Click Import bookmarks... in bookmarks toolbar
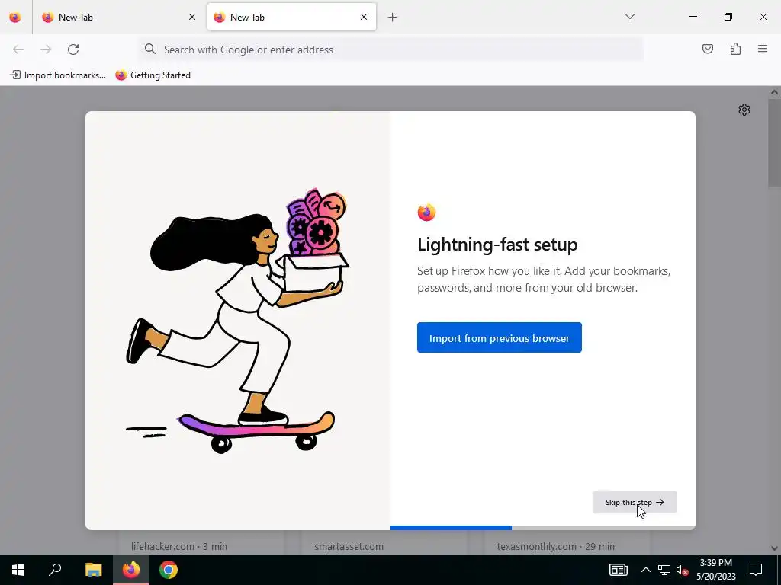 [x=58, y=75]
